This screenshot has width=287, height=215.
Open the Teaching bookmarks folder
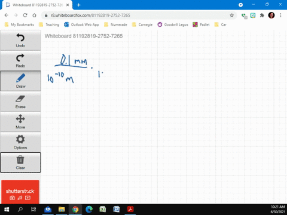(x=49, y=24)
